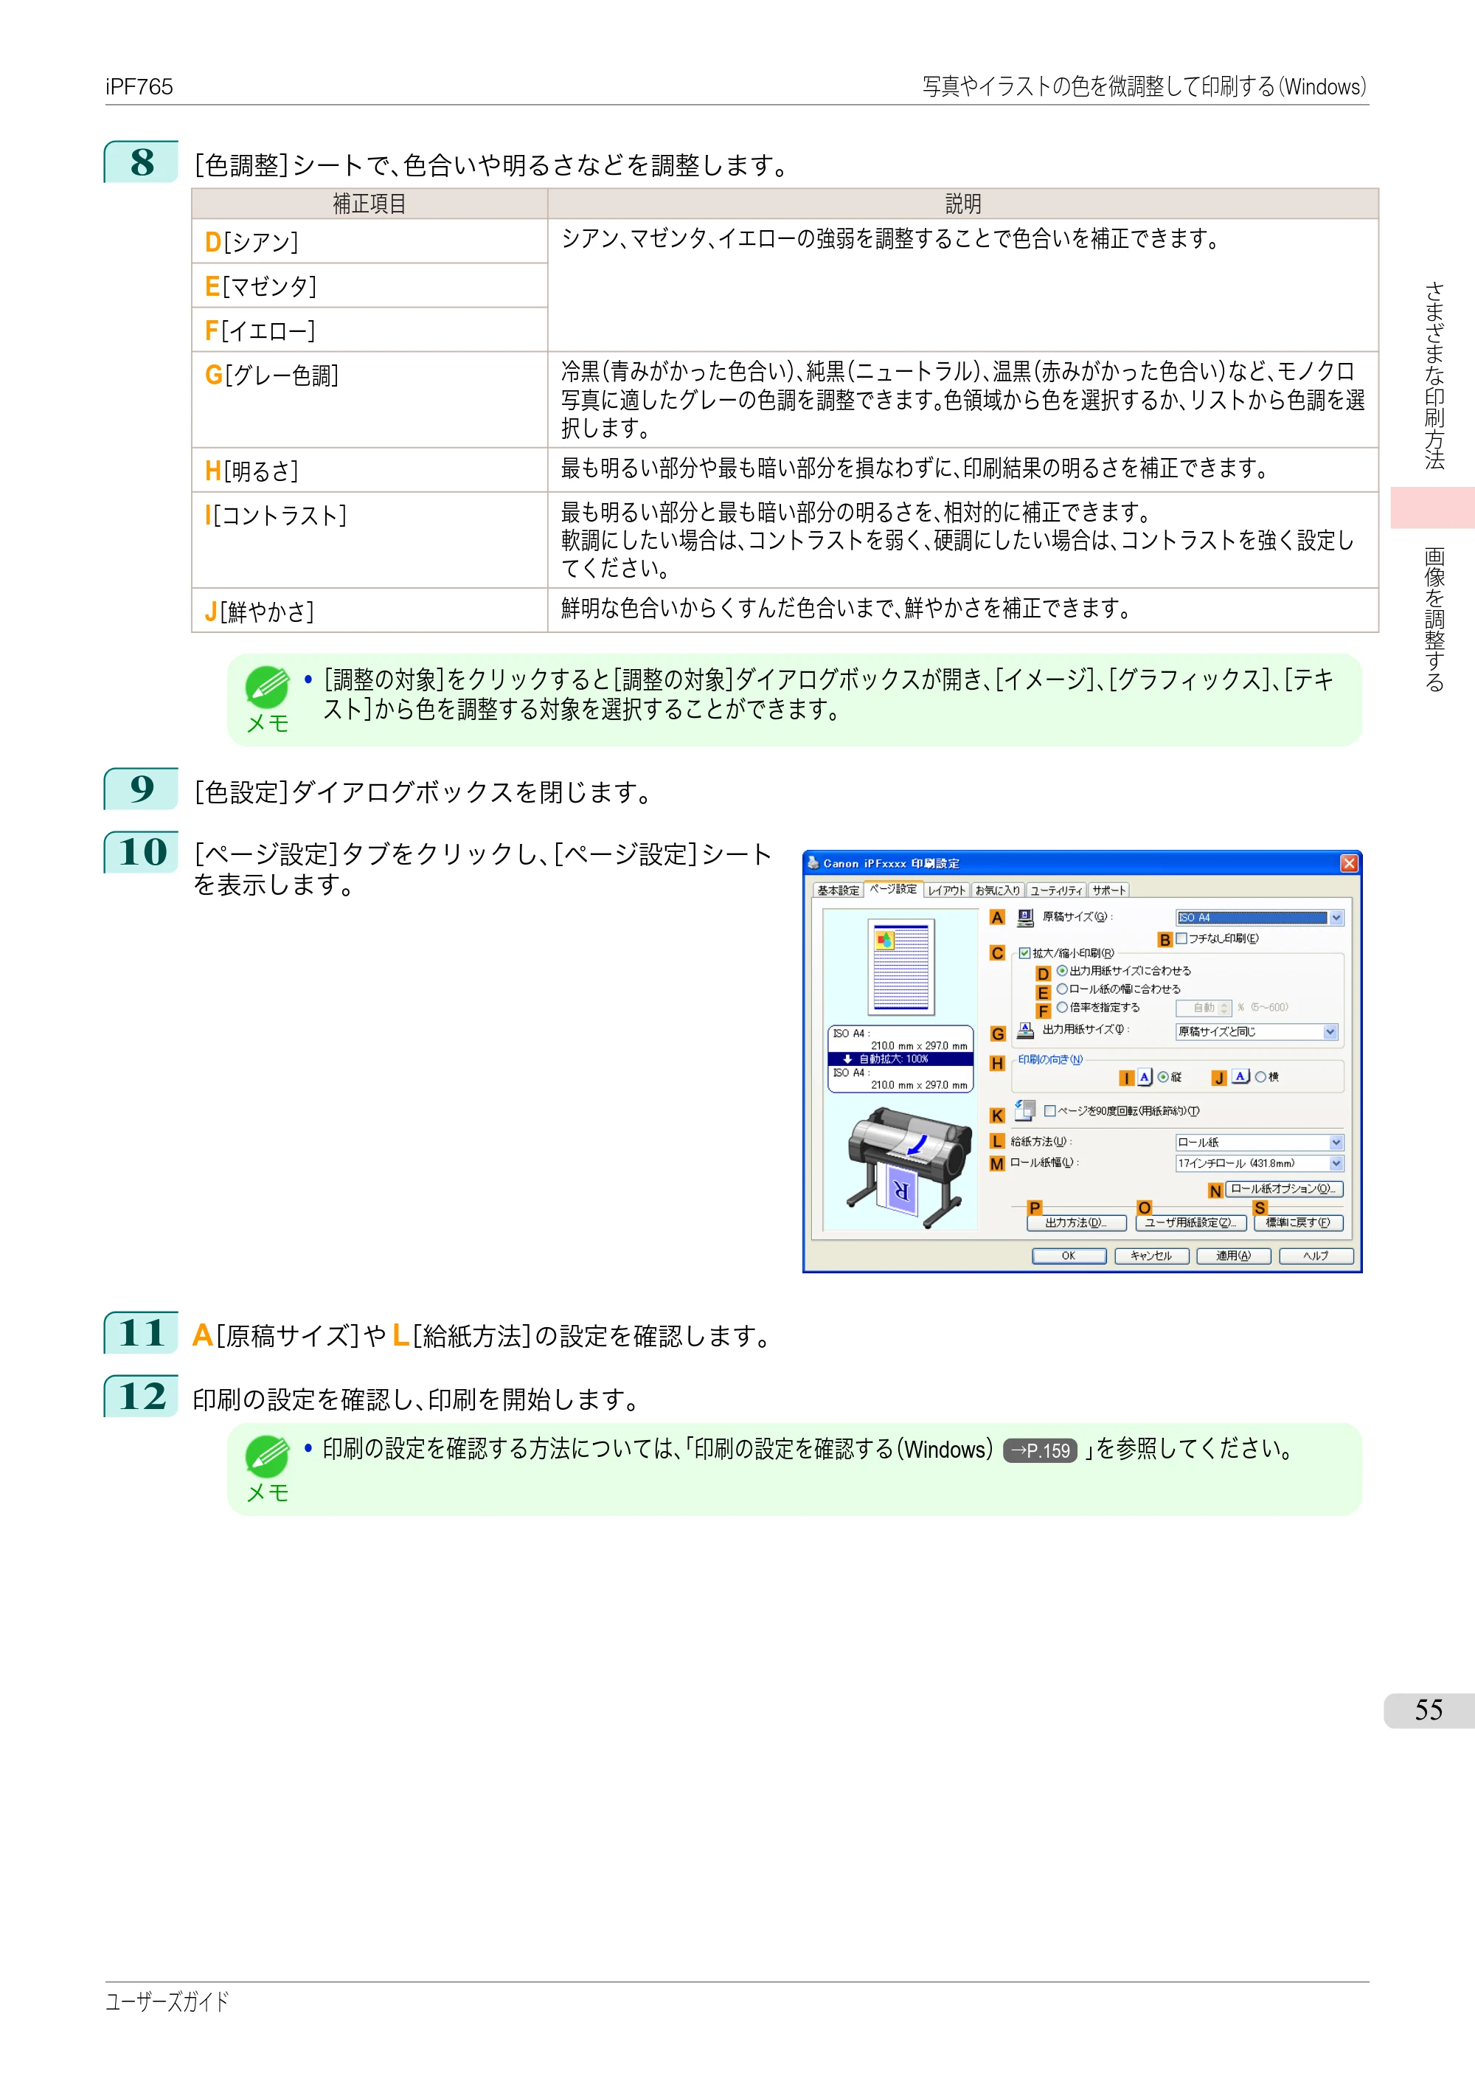Viewport: 1475px width, 2087px height.
Task: Switch to 基本設定 tab
Action: (838, 890)
